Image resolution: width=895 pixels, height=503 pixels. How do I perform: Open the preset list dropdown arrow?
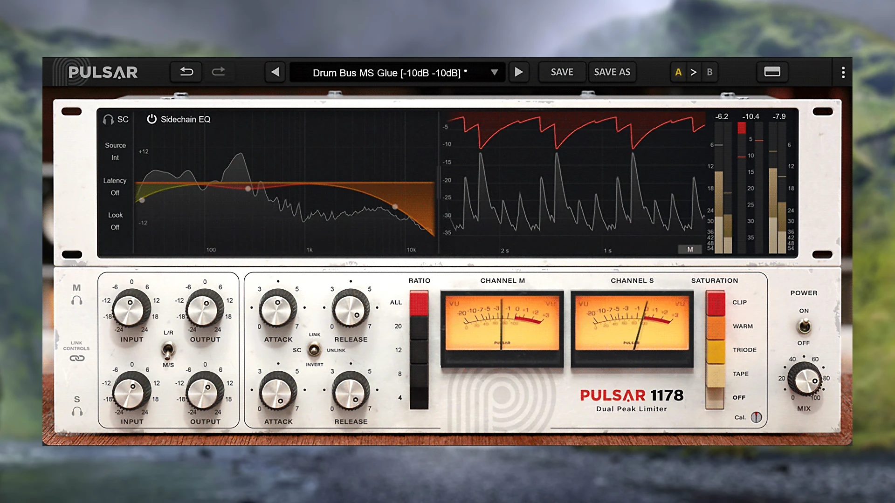(x=494, y=72)
